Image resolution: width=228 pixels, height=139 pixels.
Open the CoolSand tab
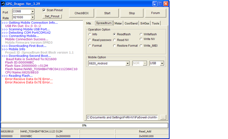[x=131, y=23]
